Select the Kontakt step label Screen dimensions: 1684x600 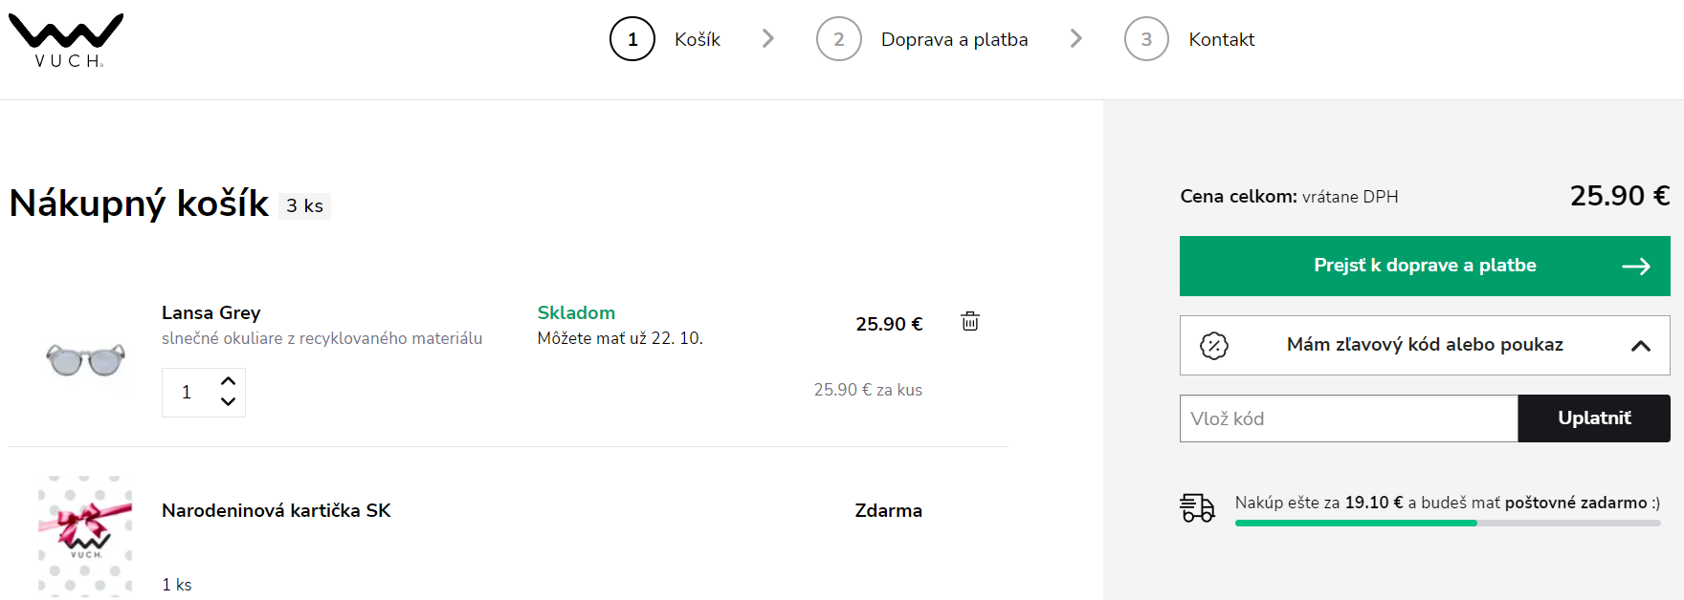point(1222,39)
